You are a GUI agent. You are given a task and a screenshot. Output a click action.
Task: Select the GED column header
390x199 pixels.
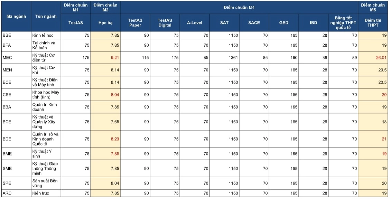[284, 22]
